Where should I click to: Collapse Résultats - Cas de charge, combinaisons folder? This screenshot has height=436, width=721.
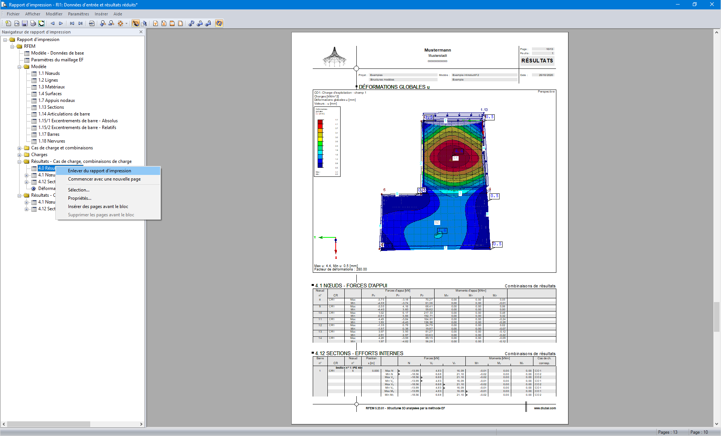20,161
